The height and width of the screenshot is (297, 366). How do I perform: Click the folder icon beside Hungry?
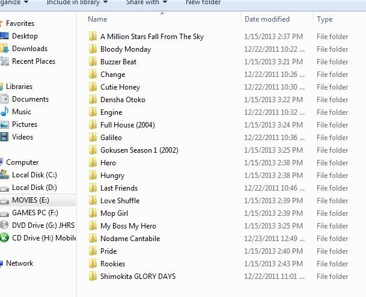click(x=93, y=175)
